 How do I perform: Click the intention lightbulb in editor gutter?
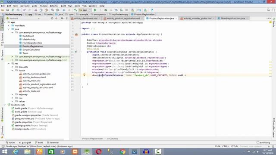84,74
